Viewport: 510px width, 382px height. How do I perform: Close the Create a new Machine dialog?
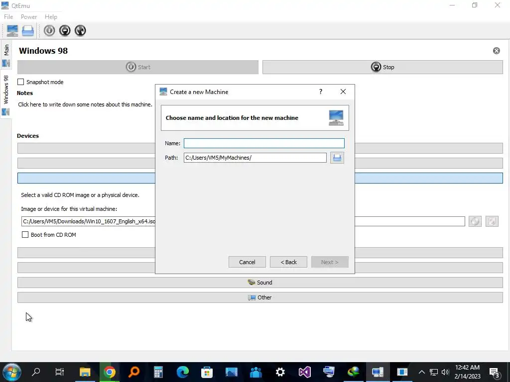click(x=343, y=92)
